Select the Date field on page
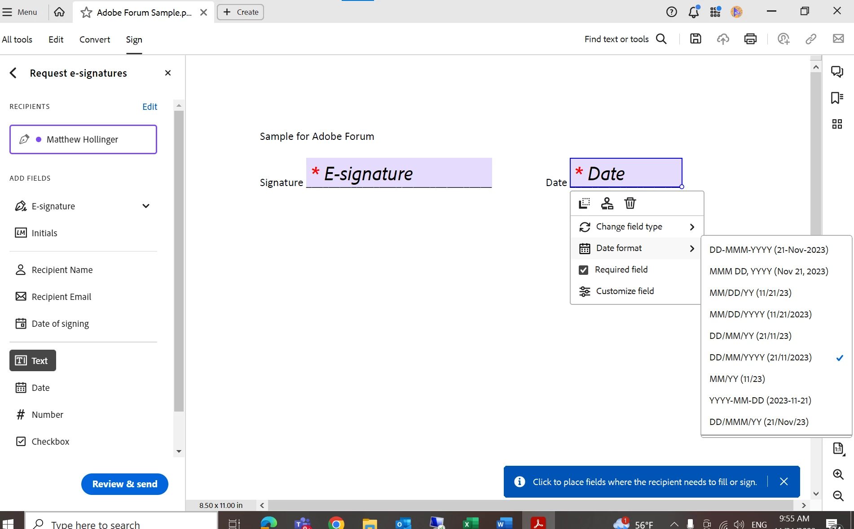Viewport: 854px width, 529px height. (x=626, y=173)
